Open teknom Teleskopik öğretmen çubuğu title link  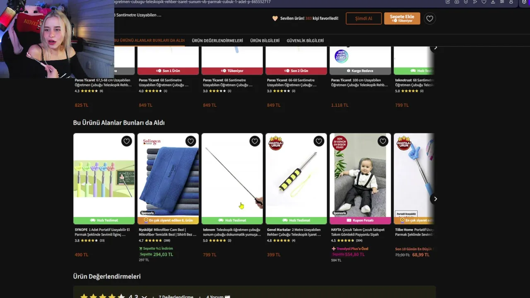click(x=232, y=232)
